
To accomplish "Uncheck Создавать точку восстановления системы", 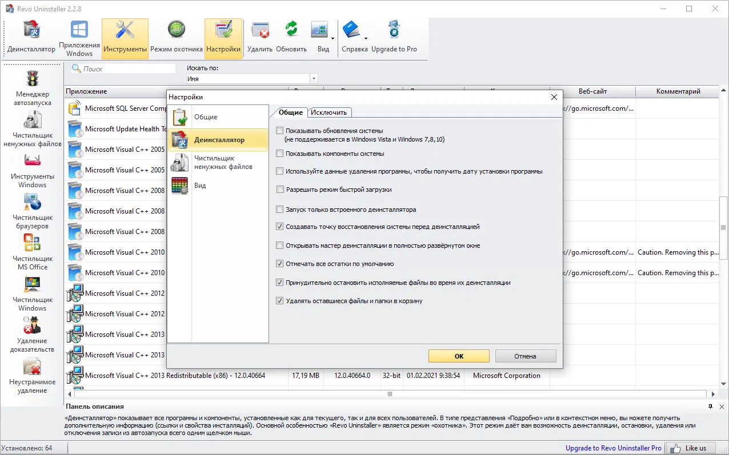I will point(280,227).
